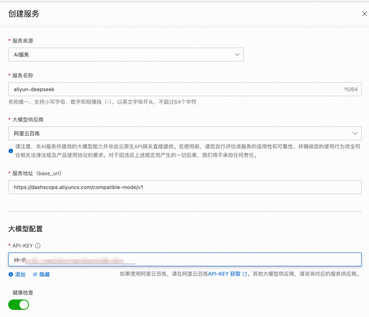Image resolution: width=369 pixels, height=317 pixels.
Task: Click the info icon next to API-KEY
Action: tap(38, 246)
